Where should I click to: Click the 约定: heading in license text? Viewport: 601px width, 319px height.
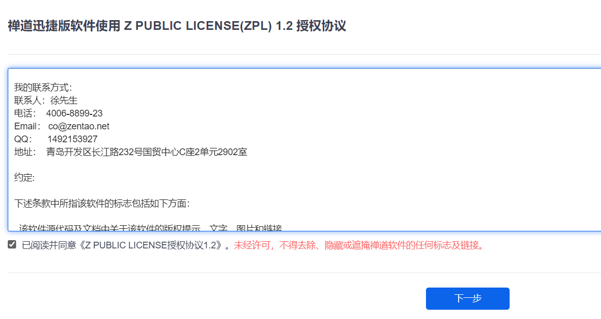pos(24,177)
